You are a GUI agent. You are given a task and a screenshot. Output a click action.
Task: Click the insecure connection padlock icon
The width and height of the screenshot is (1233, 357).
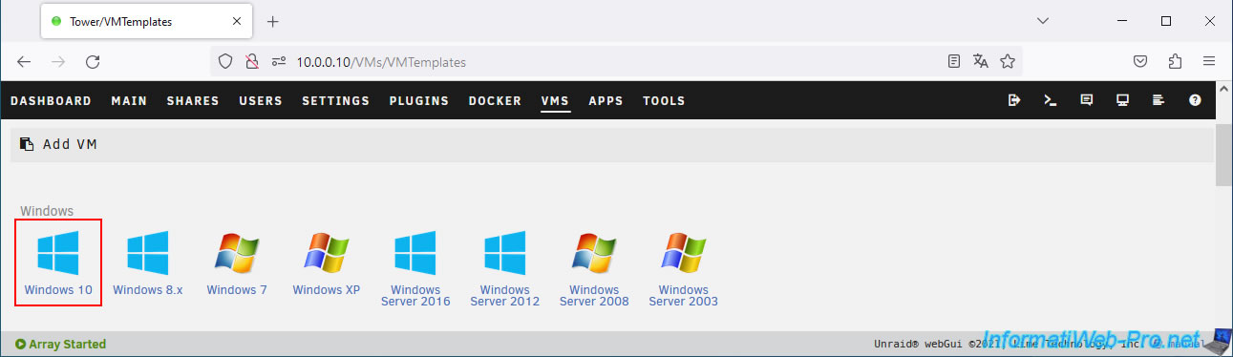tap(252, 61)
